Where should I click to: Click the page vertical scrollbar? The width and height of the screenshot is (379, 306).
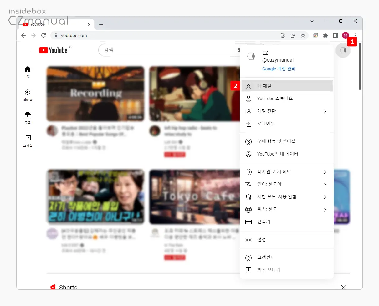coord(360,66)
